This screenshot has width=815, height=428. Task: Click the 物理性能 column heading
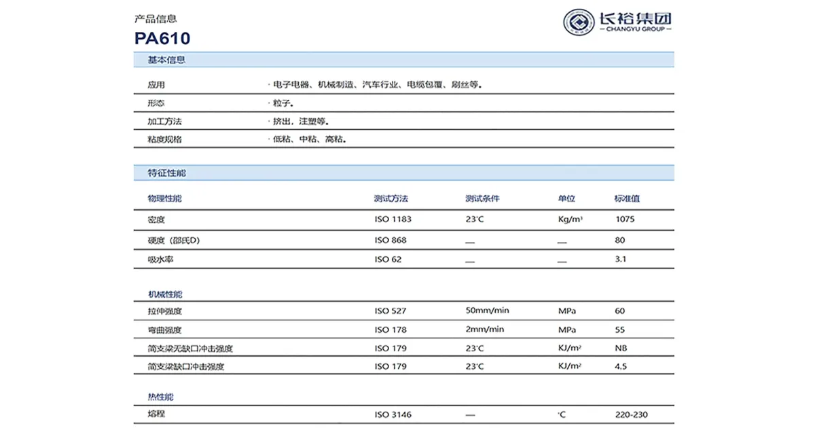coord(165,199)
